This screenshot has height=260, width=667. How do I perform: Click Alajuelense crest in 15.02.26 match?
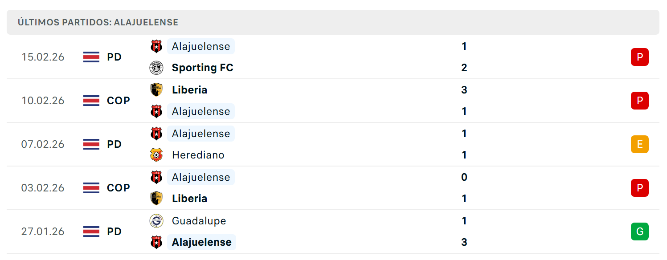[x=156, y=46]
